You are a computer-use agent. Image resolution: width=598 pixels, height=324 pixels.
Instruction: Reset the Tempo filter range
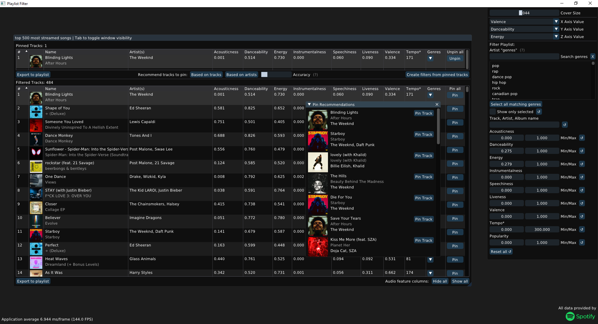click(x=582, y=229)
